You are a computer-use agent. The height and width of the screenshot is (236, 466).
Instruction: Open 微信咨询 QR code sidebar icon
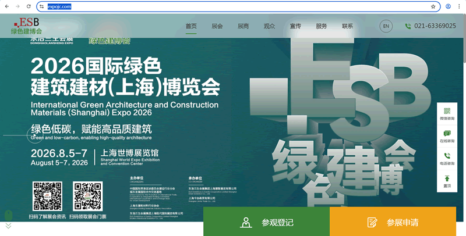(447, 113)
